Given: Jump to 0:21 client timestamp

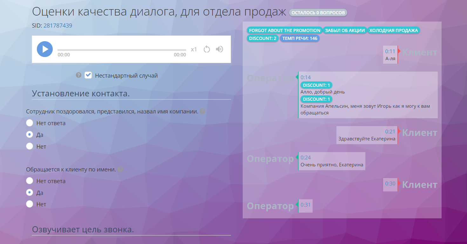Looking at the screenshot, I should (x=390, y=132).
